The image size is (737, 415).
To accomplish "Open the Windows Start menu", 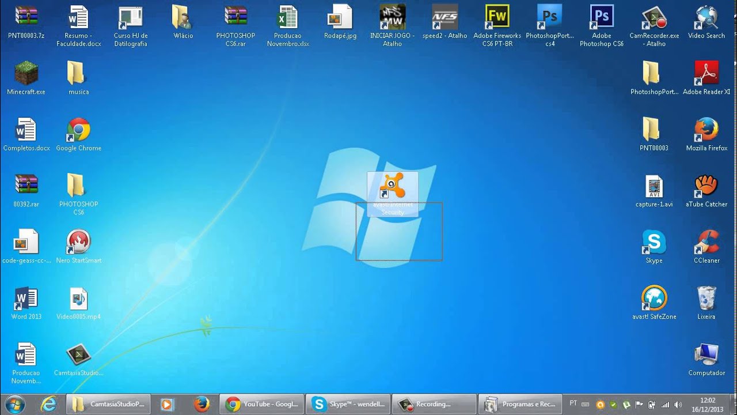I will tap(14, 405).
